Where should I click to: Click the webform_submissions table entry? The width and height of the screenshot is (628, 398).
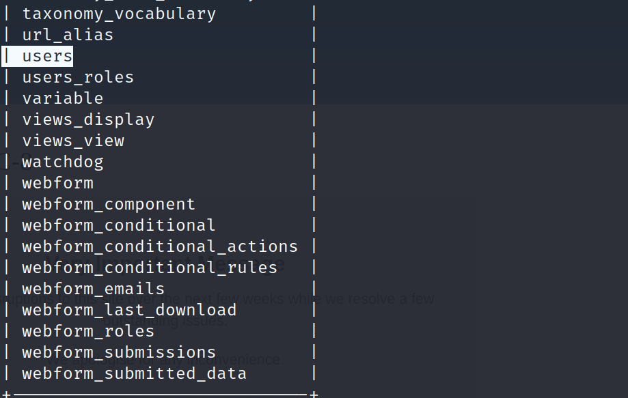pyautogui.click(x=119, y=352)
